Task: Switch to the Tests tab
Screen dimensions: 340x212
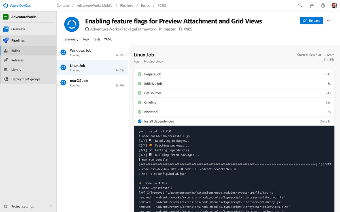Action: 97,39
